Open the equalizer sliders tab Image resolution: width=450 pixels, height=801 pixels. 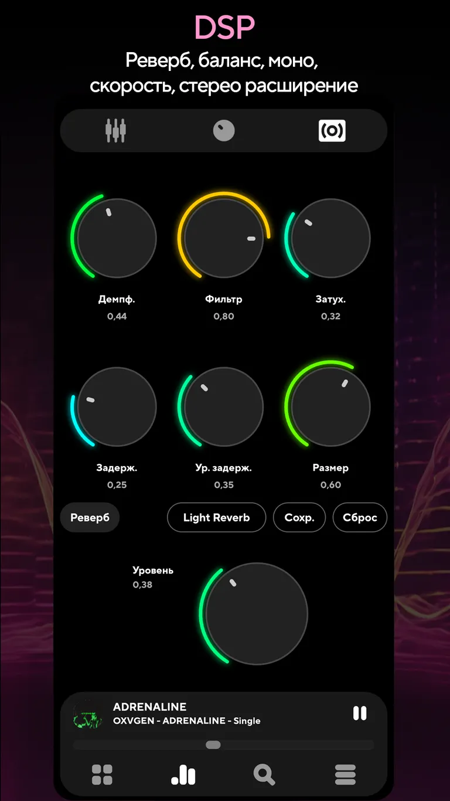116,130
